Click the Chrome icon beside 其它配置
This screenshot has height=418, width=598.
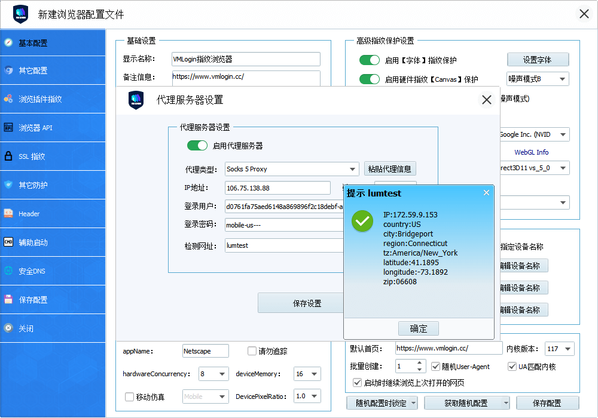pos(8,70)
